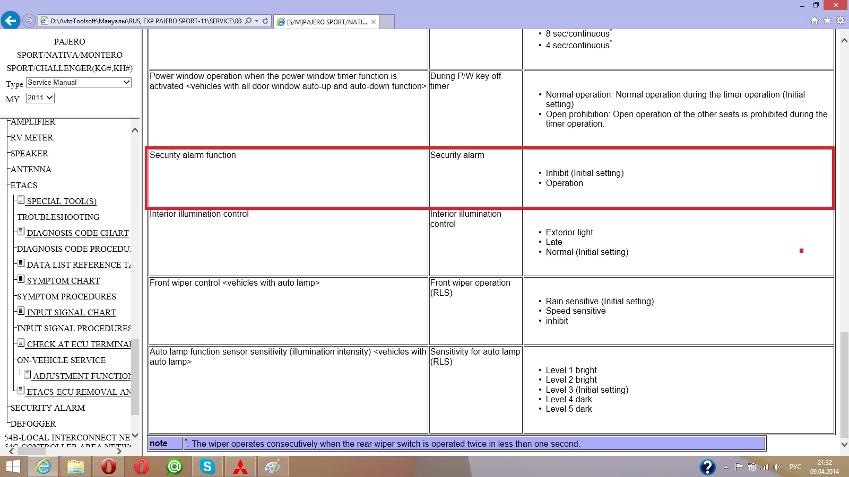Viewport: 849px width, 477px height.
Task: Open Favorites star icon
Action: point(827,21)
